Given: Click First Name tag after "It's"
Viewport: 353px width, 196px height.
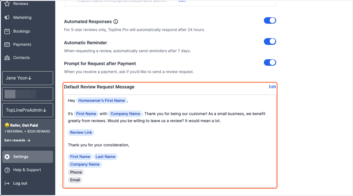Looking at the screenshot, I should tap(86, 114).
